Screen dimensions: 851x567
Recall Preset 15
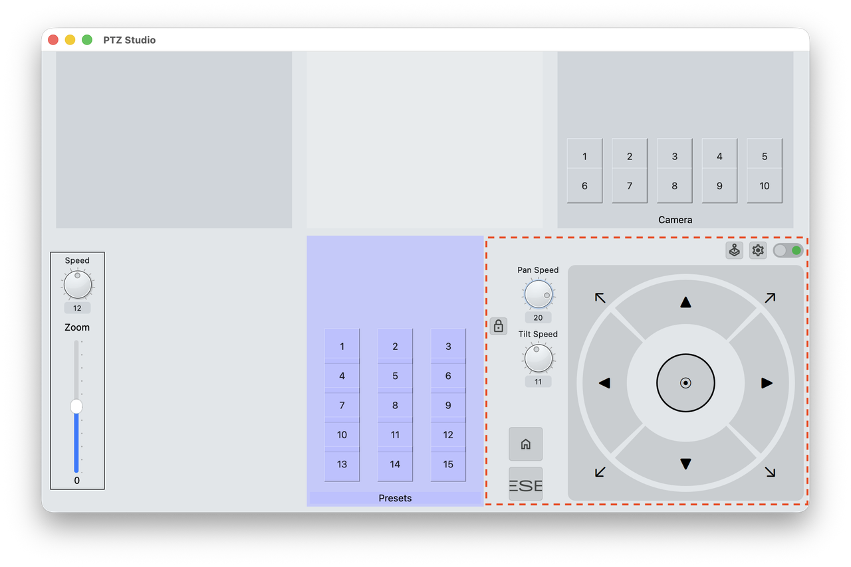point(448,465)
